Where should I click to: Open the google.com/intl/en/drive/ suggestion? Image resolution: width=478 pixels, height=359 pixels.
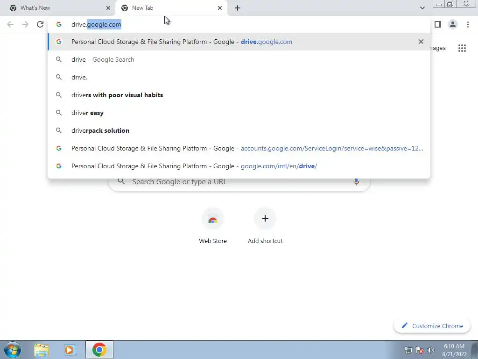tap(239, 166)
